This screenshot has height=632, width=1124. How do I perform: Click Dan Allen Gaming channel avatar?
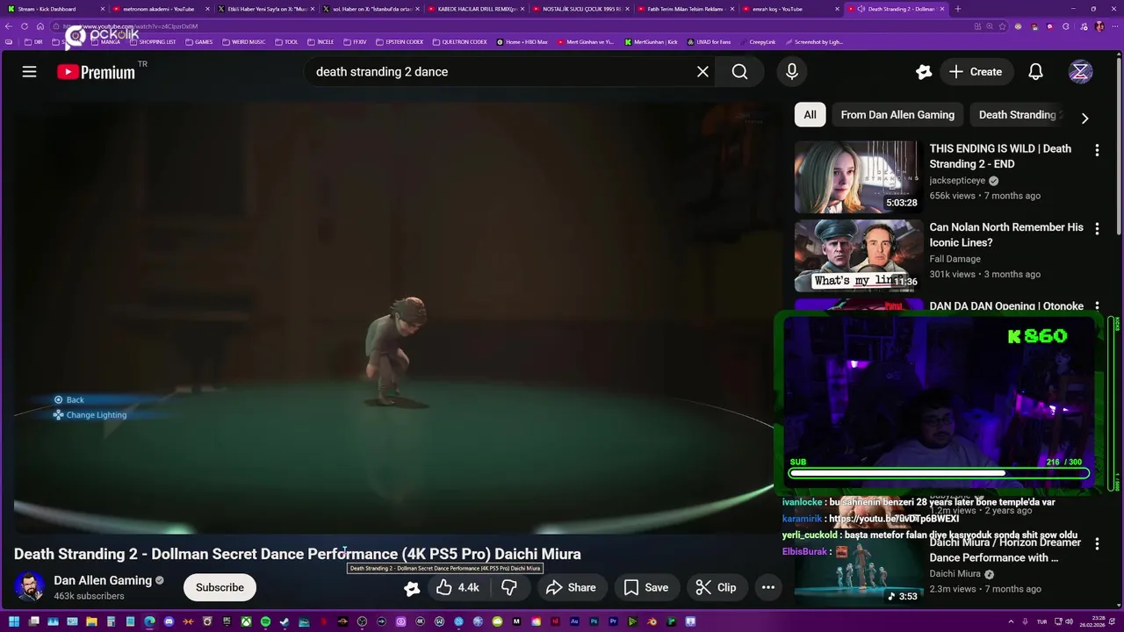point(29,587)
